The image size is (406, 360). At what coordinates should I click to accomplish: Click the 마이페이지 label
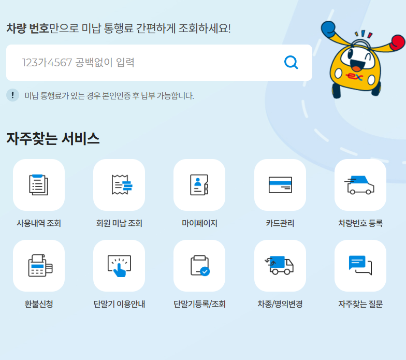tap(199, 223)
